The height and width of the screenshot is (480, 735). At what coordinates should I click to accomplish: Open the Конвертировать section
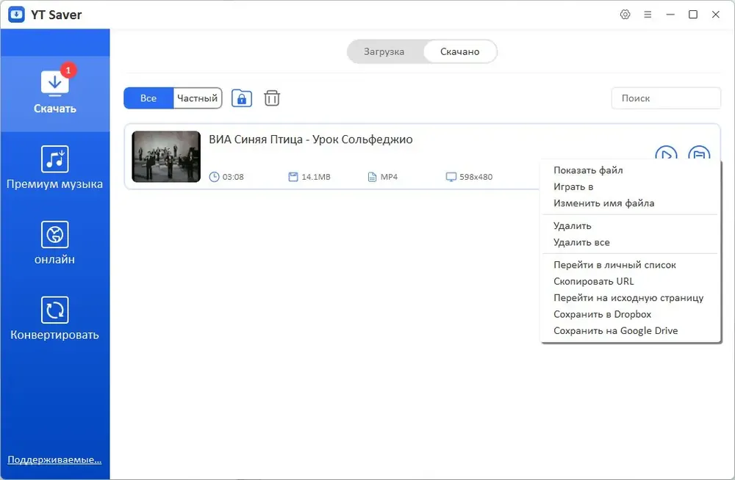(x=55, y=319)
